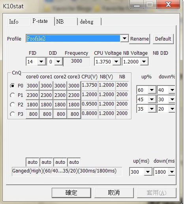Click the 確定 confirm button
Viewport: 184px width, 204px height.
[x=71, y=193]
